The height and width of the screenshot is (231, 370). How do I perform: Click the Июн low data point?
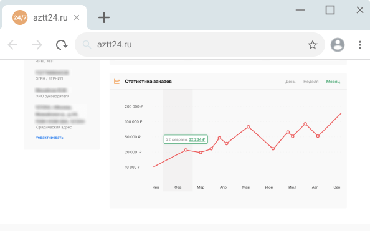click(273, 149)
